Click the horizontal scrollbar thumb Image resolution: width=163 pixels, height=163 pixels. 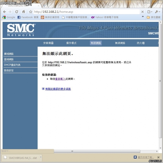tap(97, 151)
